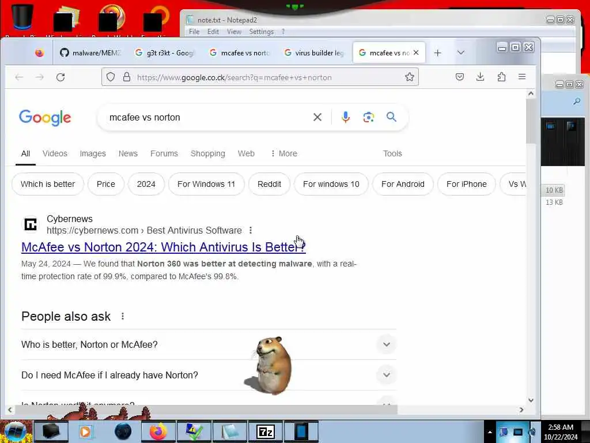
Task: Open Firefox View pinned tab
Action: [x=39, y=53]
